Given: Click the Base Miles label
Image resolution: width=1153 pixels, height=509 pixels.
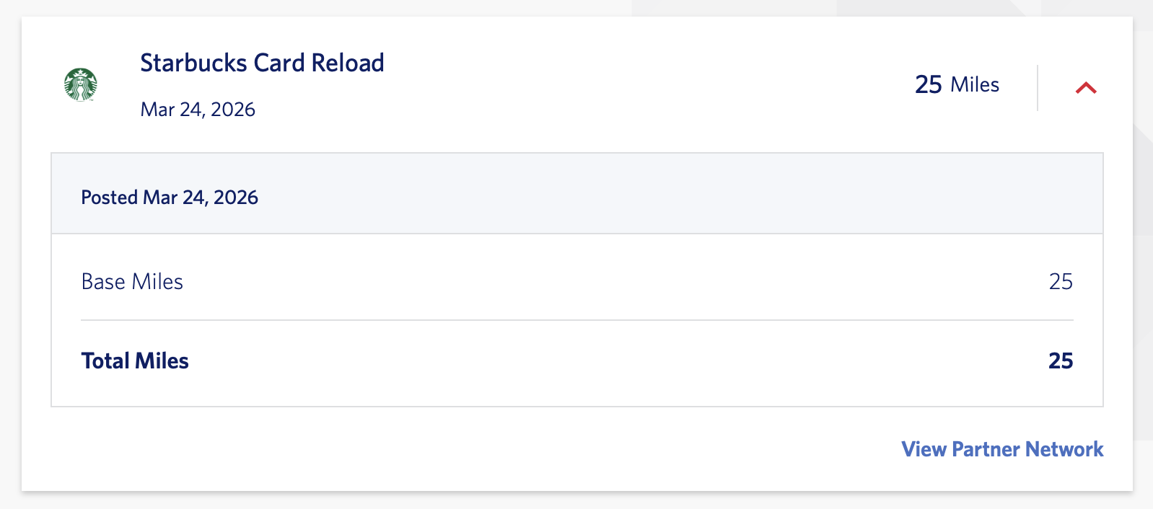Looking at the screenshot, I should pos(132,281).
